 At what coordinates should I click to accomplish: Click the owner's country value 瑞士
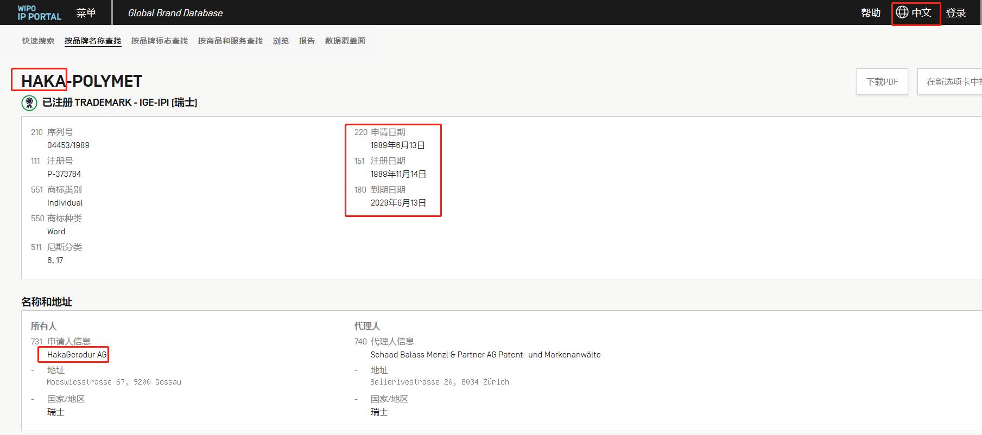click(x=56, y=412)
